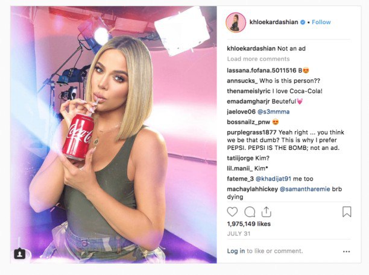The width and height of the screenshot is (369, 275).
Task: Open commenter purplegrass1877's profile
Action: (x=251, y=132)
